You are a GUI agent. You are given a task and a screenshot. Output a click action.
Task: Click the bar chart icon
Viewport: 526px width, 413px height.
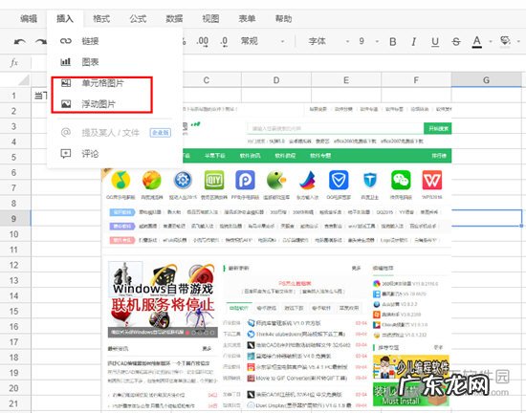pyautogui.click(x=66, y=62)
